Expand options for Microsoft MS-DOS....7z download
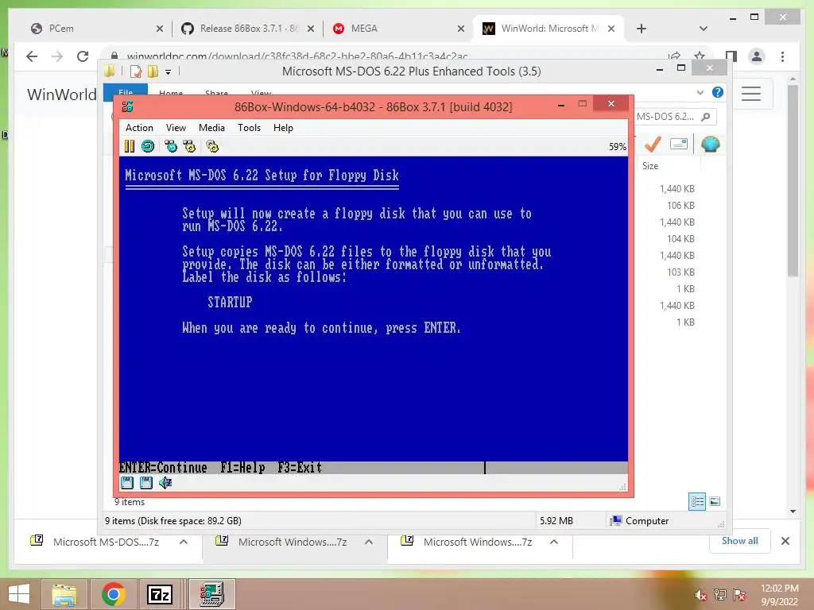 click(x=184, y=542)
